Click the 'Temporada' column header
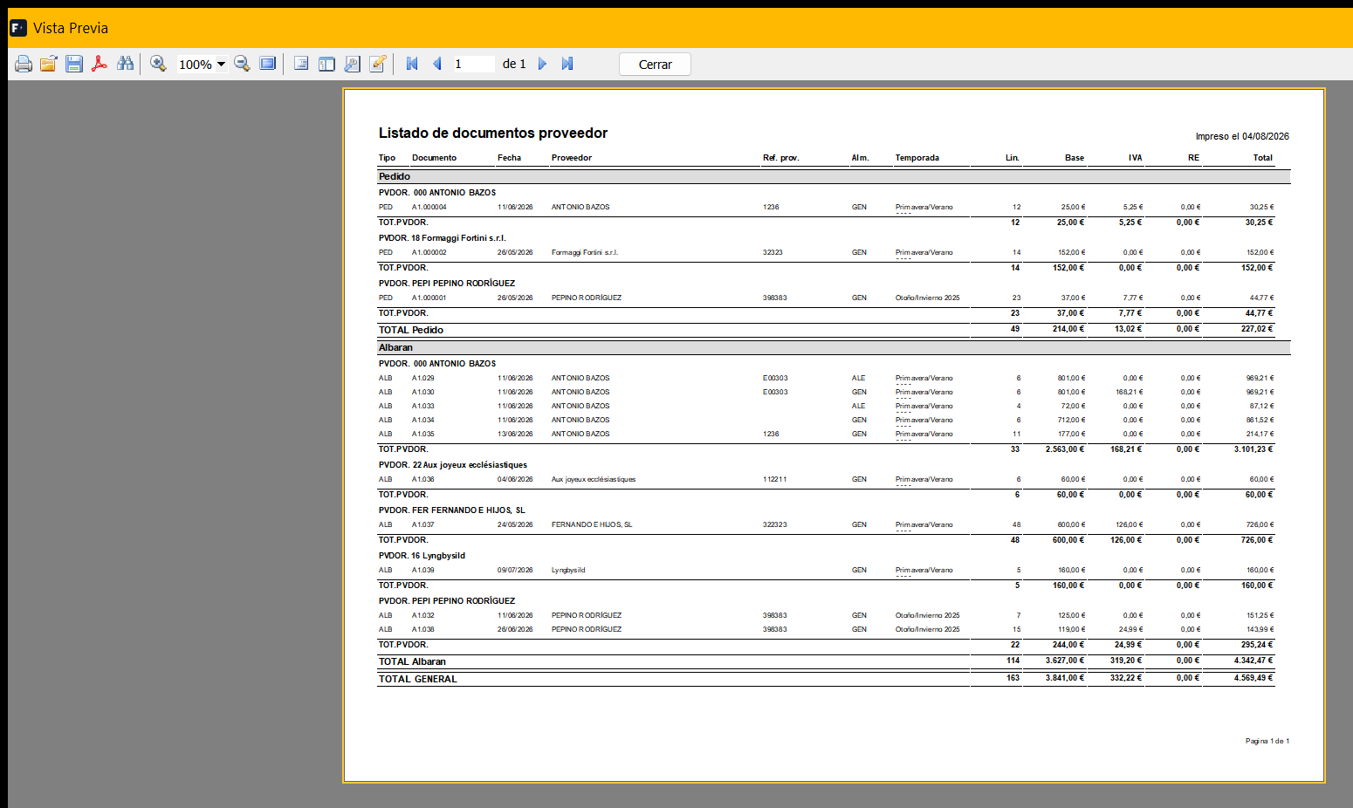The image size is (1353, 808). 917,158
